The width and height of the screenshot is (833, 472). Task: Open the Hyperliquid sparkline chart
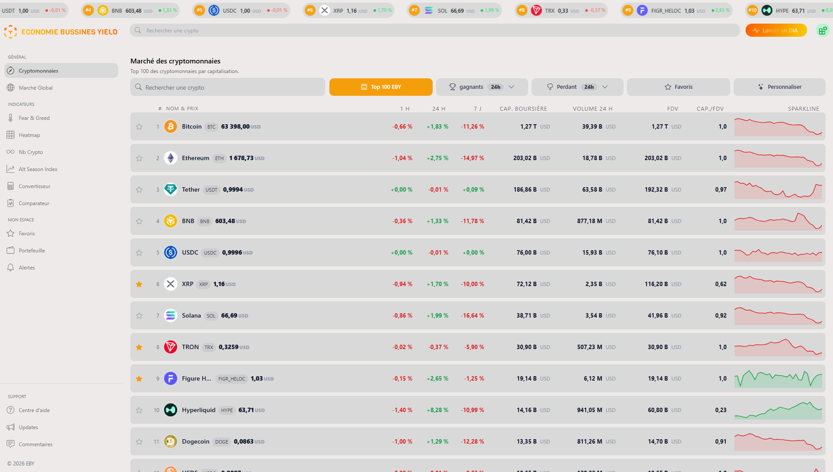(x=778, y=410)
